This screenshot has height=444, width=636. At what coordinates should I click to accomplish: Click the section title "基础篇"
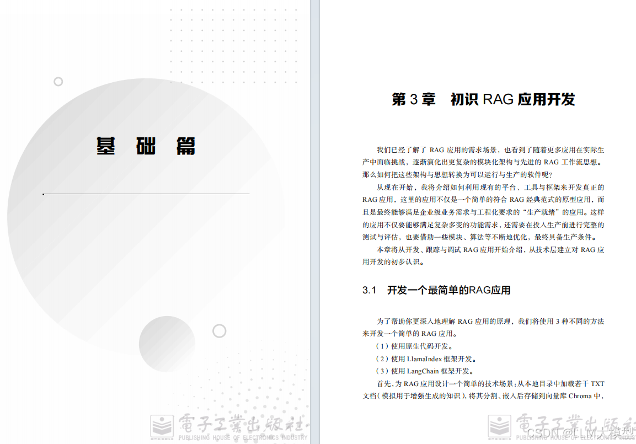pos(146,146)
